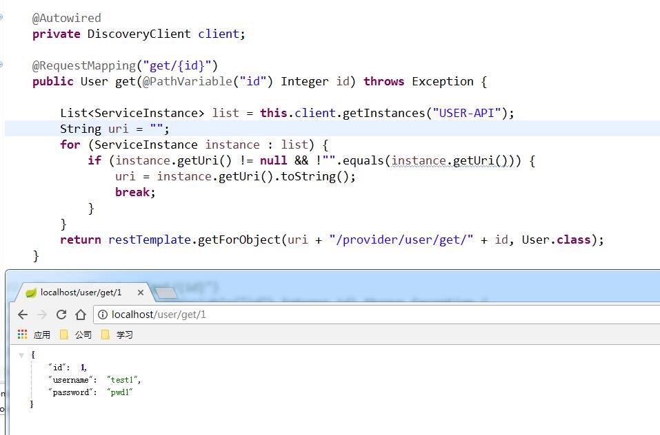Open the browser home page icon
This screenshot has height=435, width=660.
[81, 315]
